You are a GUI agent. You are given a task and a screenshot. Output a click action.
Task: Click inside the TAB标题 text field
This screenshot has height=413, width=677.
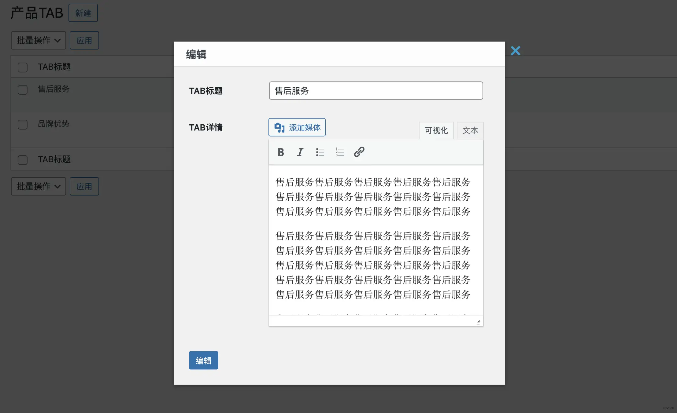tap(375, 90)
